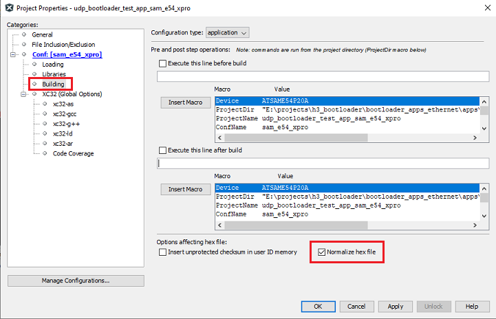Click the upper Insert Macro button
Screen dimensions: 496x319
(x=185, y=102)
